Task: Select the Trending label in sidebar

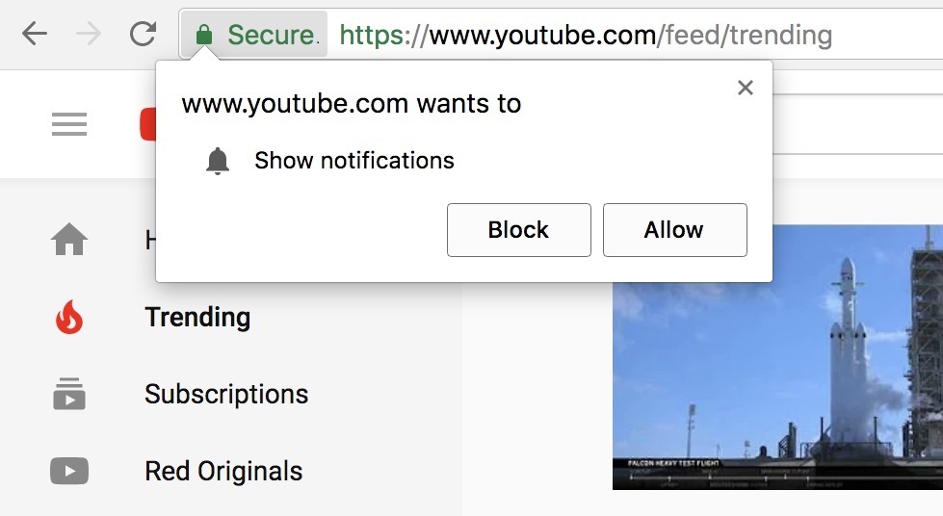Action: tap(197, 317)
